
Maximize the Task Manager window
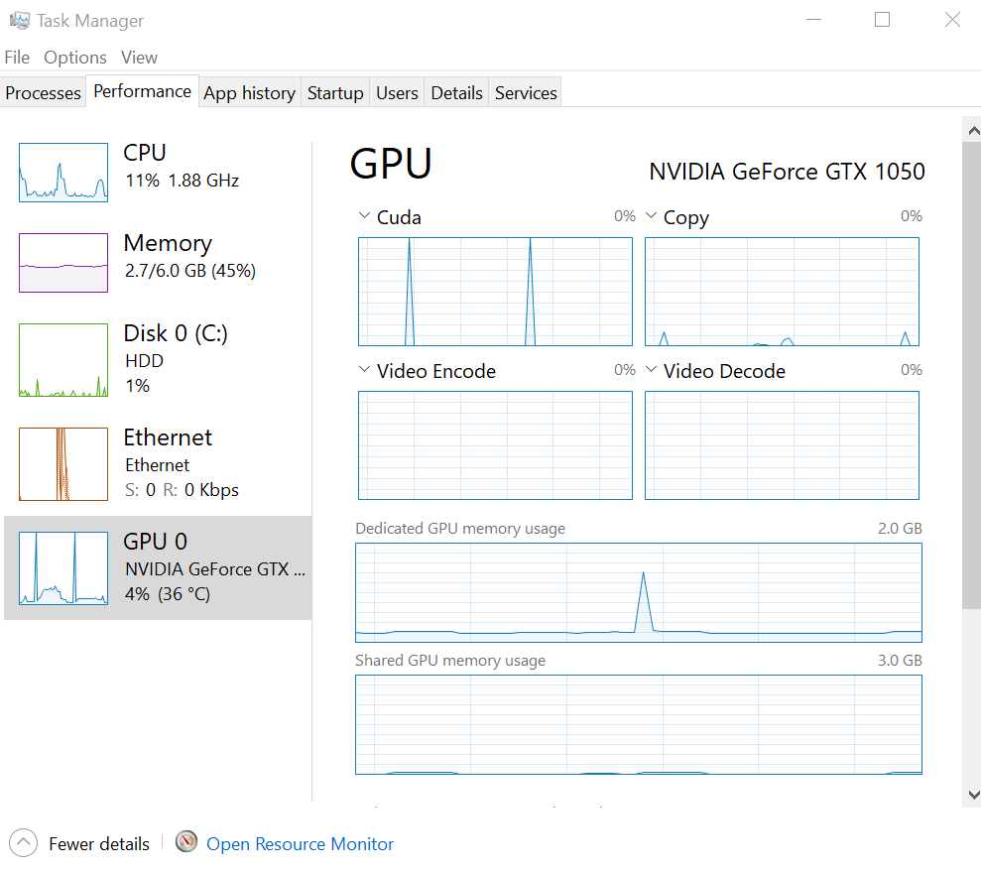click(882, 20)
